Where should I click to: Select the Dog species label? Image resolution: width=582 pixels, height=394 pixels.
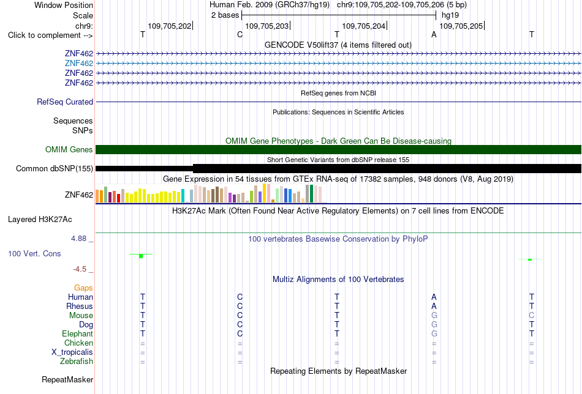point(86,325)
